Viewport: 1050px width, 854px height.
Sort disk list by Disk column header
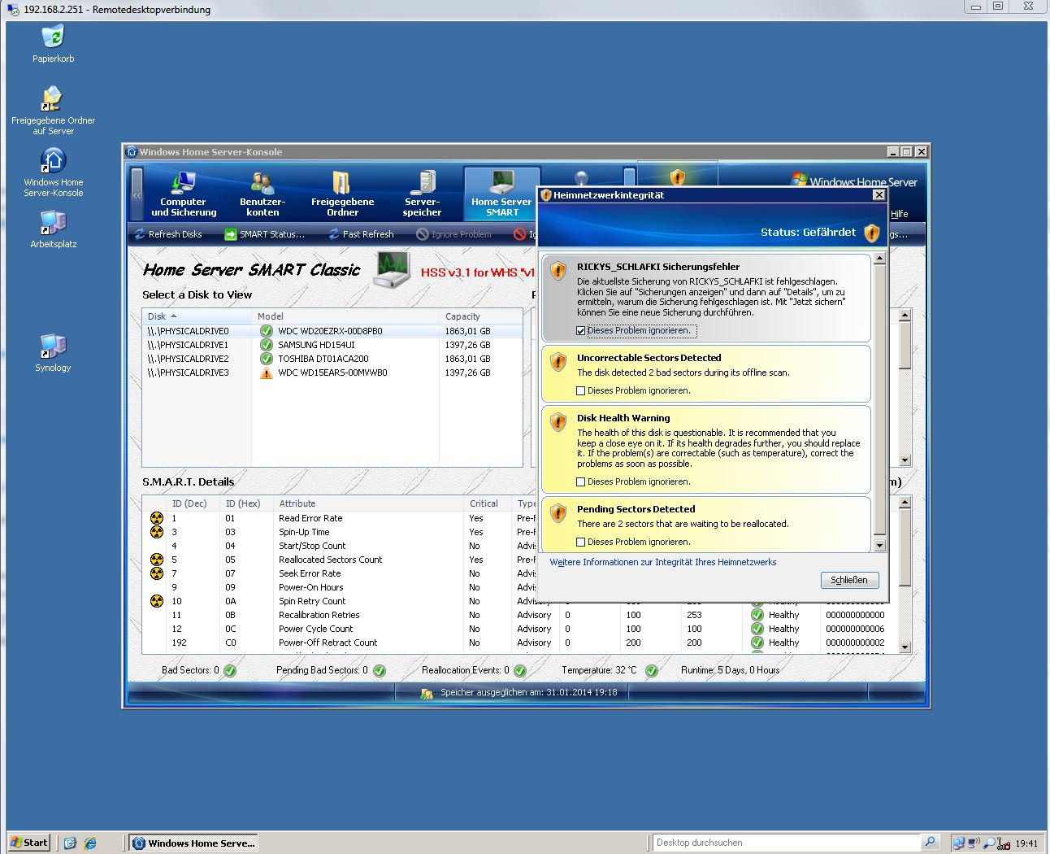click(197, 316)
